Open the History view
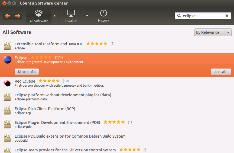234x153 pixels. coord(103,16)
